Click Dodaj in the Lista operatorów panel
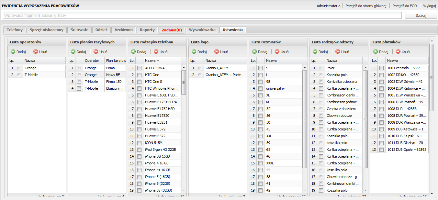Image resolution: width=438 pixels, height=200 pixels. (18, 51)
